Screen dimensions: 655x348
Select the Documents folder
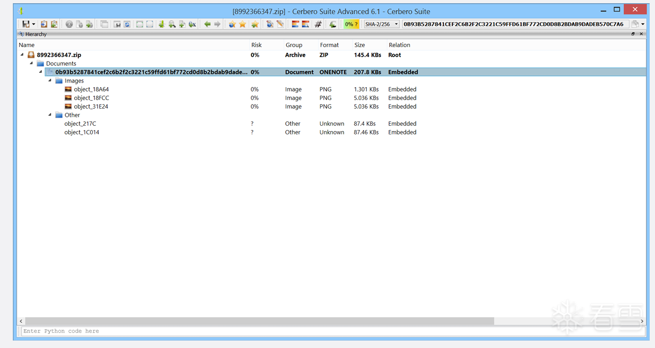click(x=61, y=63)
